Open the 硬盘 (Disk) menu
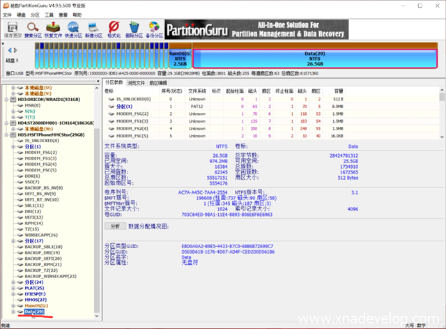 21,13
